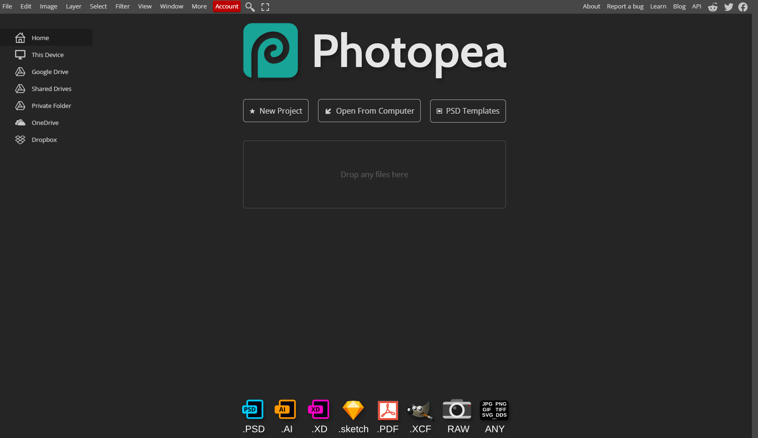This screenshot has height=438, width=758.
Task: Click the .XCF GIMP icon
Action: coord(420,410)
